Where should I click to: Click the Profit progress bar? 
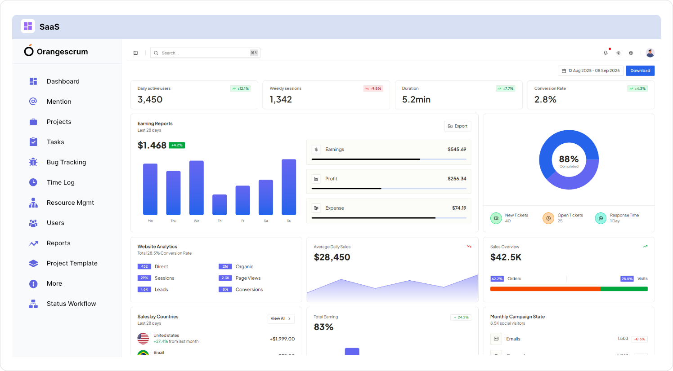(389, 188)
